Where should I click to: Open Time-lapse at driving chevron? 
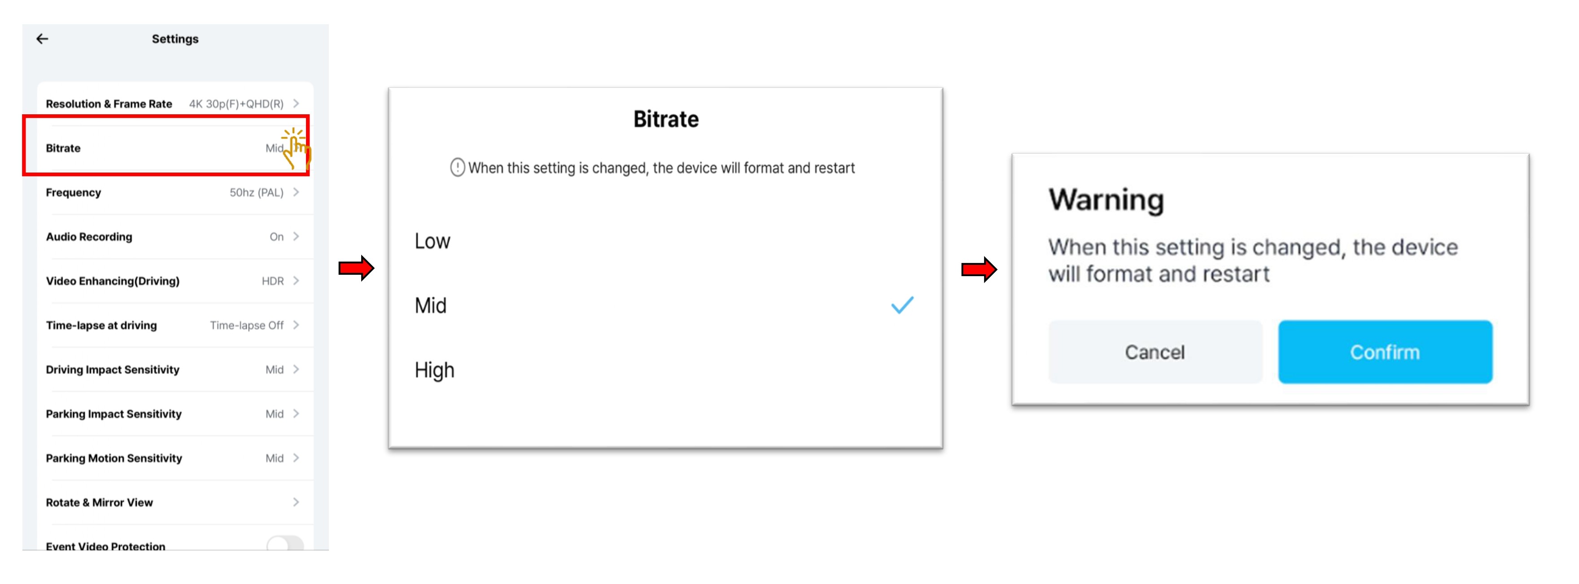[296, 325]
